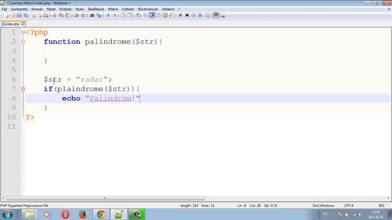
Task: Paste using the clipboard toolbar icon
Action: click(67, 15)
